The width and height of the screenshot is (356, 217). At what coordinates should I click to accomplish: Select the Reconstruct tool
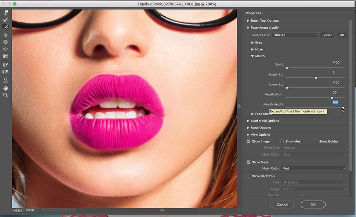coord(5,19)
